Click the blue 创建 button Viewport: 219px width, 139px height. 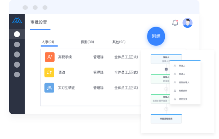click(x=156, y=36)
